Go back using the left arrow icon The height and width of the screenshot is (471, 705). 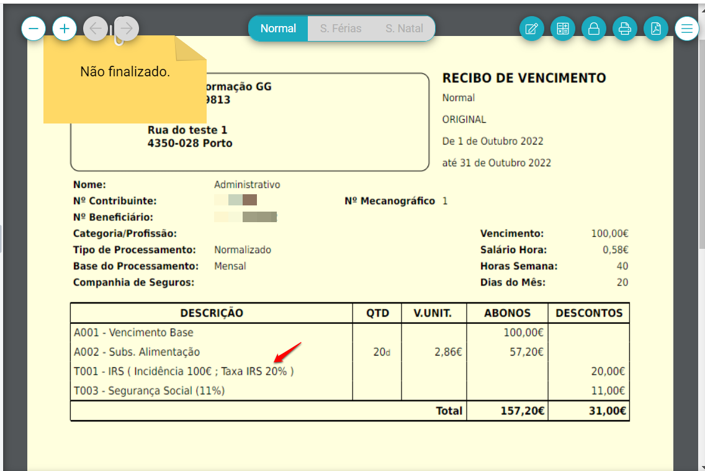[x=96, y=28]
